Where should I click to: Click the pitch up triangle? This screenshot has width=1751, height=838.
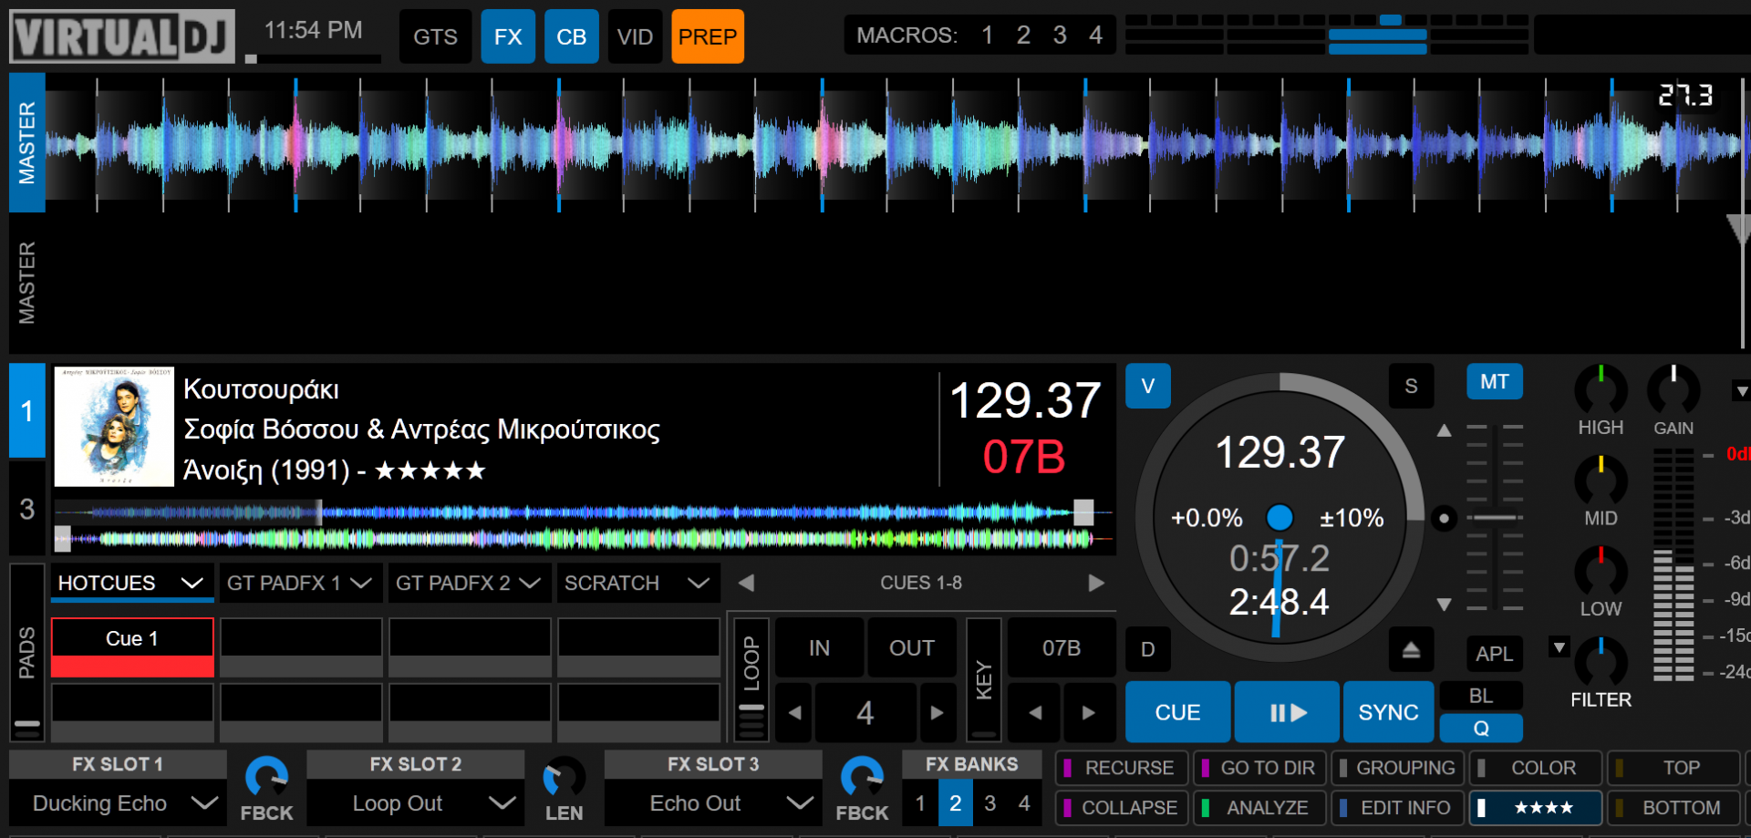click(1444, 430)
